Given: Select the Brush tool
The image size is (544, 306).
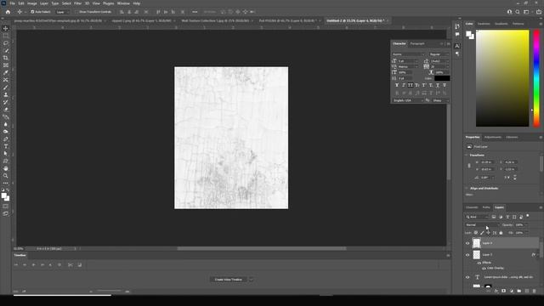Looking at the screenshot, I should [6, 88].
